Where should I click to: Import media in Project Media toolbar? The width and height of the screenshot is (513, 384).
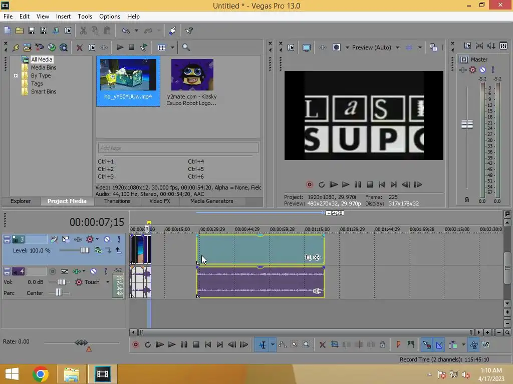[x=27, y=47]
